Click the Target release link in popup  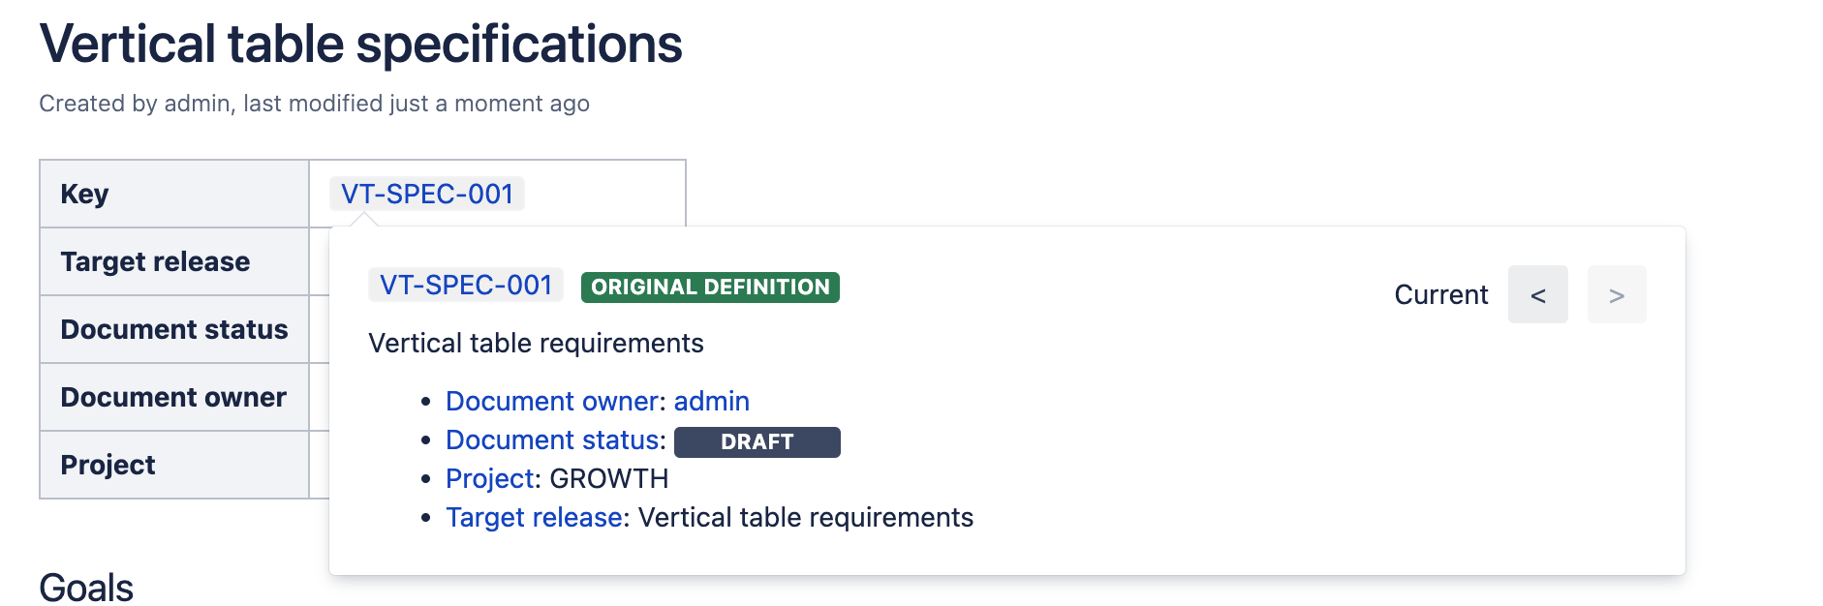[534, 518]
